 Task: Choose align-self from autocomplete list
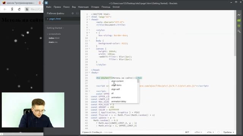click(x=115, y=89)
